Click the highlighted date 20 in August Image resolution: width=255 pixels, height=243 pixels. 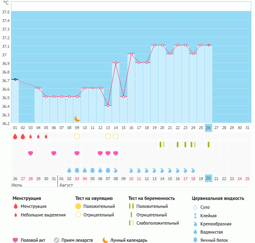point(208,178)
